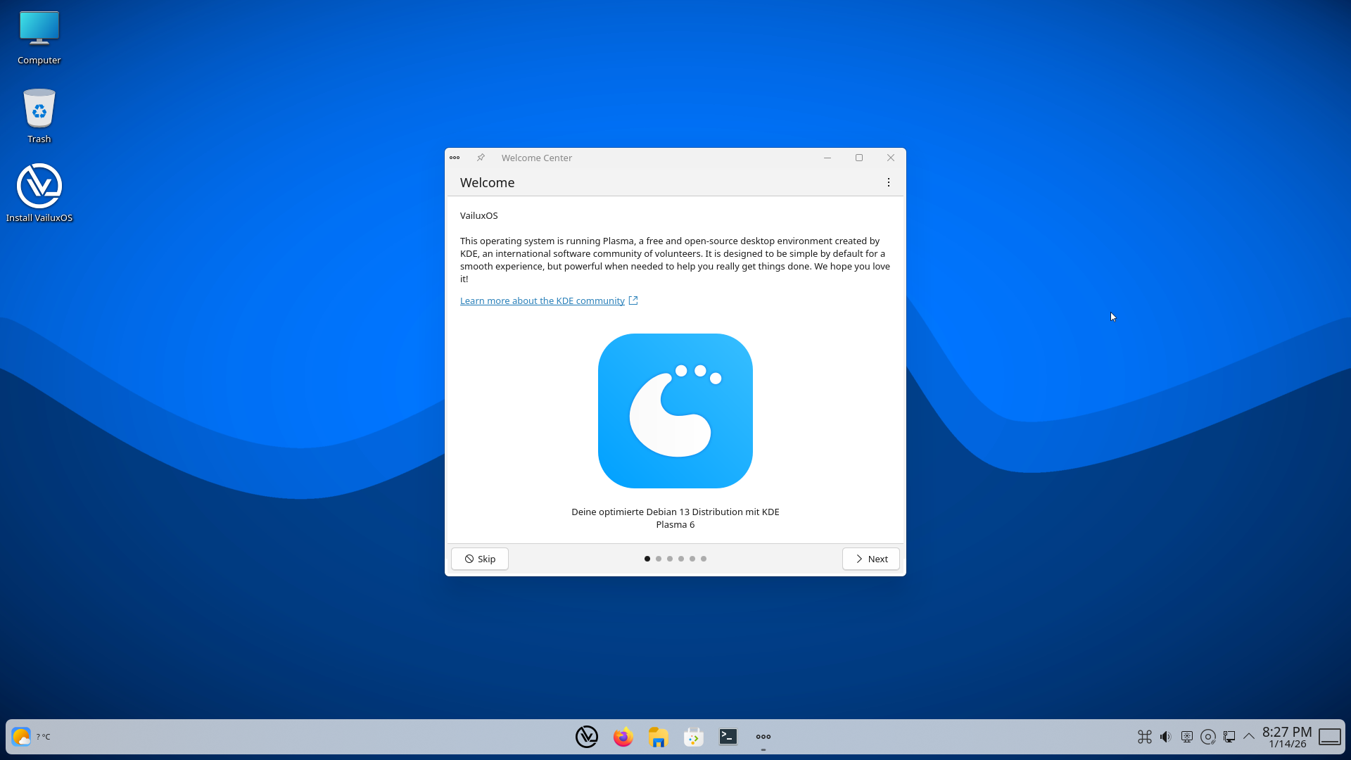Open the VailuxOS application launcher icon
The height and width of the screenshot is (760, 1351).
(x=587, y=737)
